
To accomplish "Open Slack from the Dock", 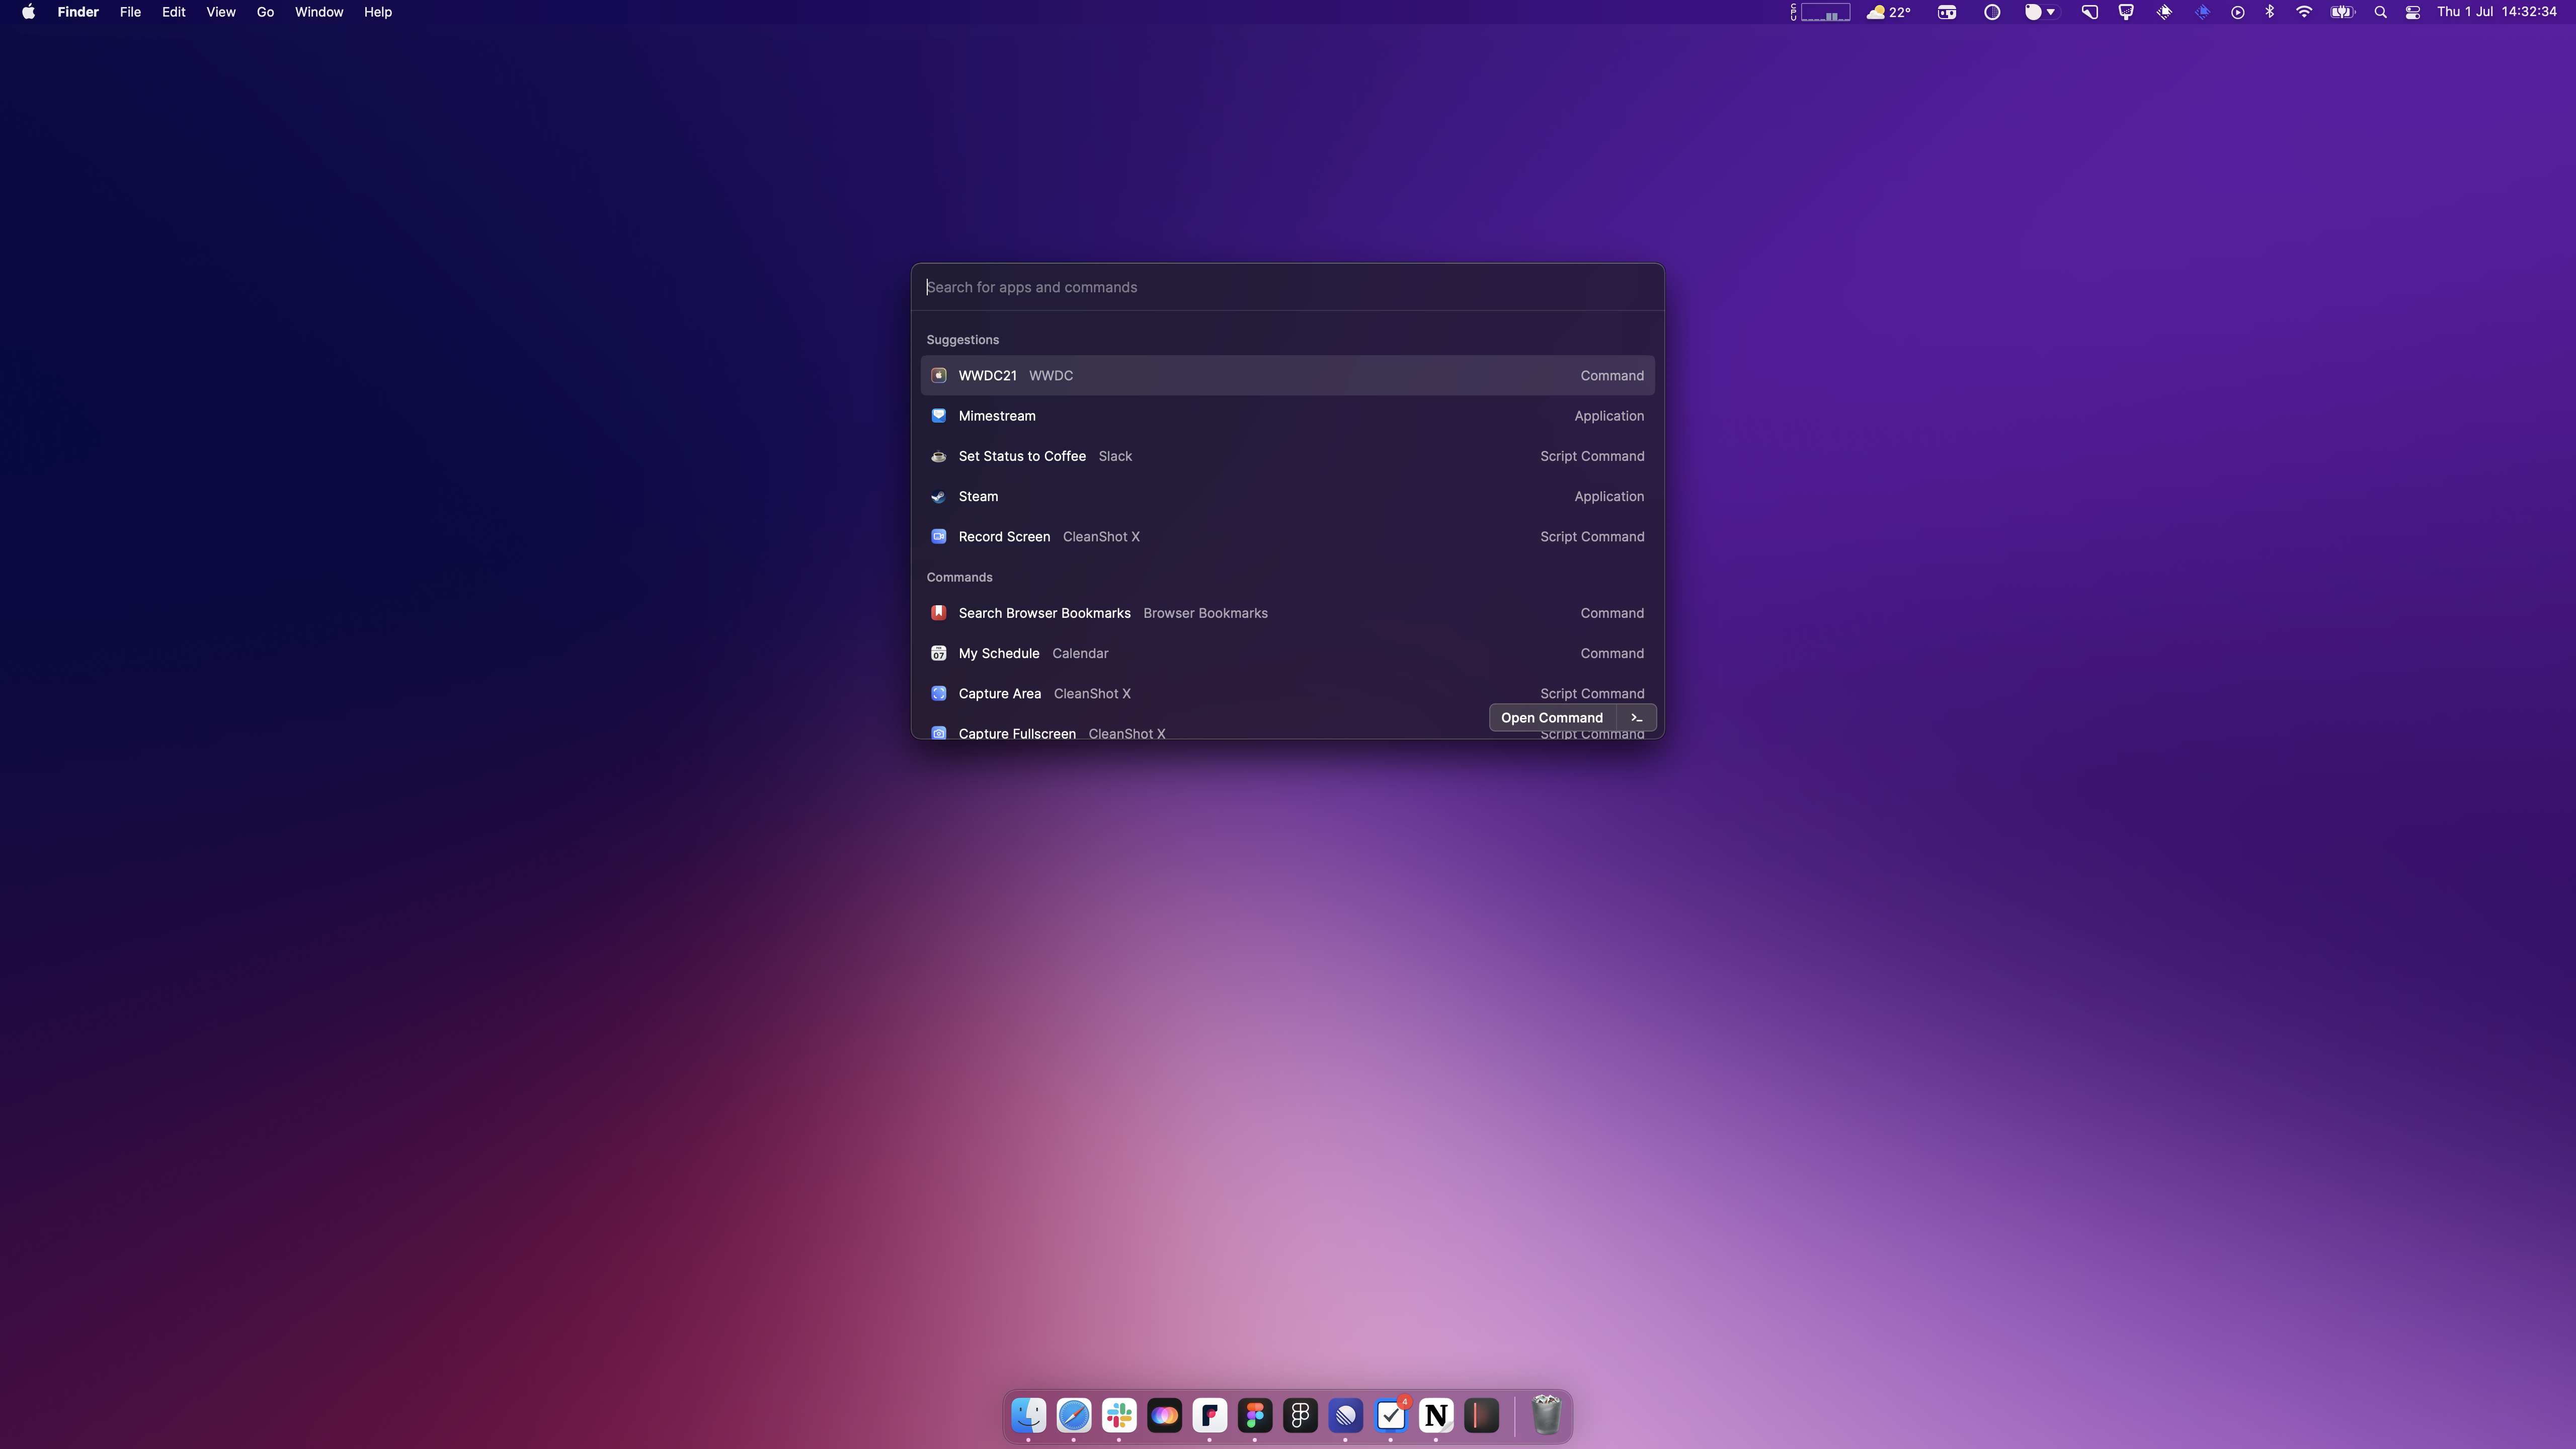I will coord(1119,1416).
